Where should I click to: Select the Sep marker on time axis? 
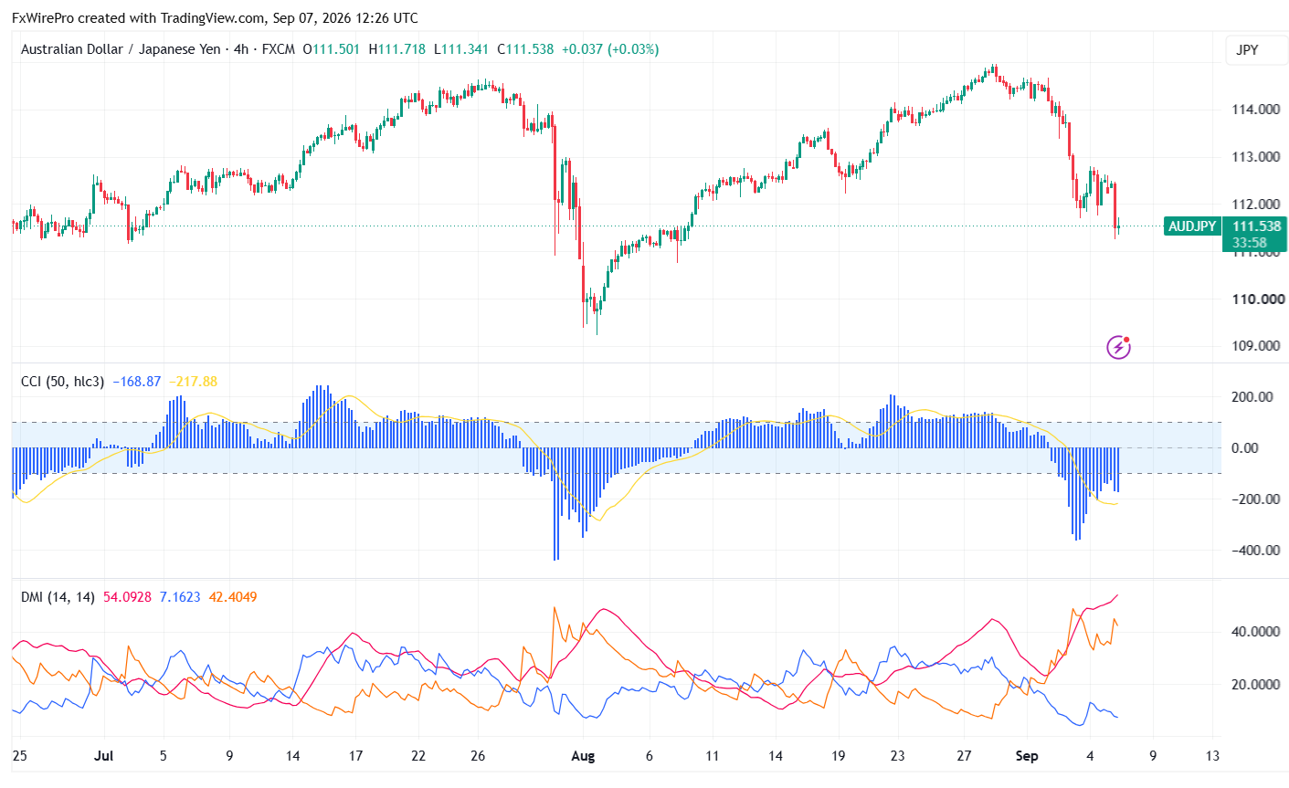(x=1028, y=756)
